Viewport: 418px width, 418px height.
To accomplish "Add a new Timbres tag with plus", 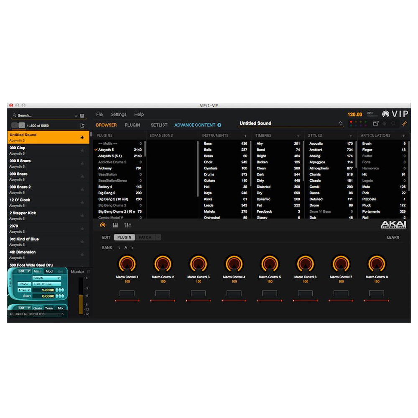I will 298,136.
